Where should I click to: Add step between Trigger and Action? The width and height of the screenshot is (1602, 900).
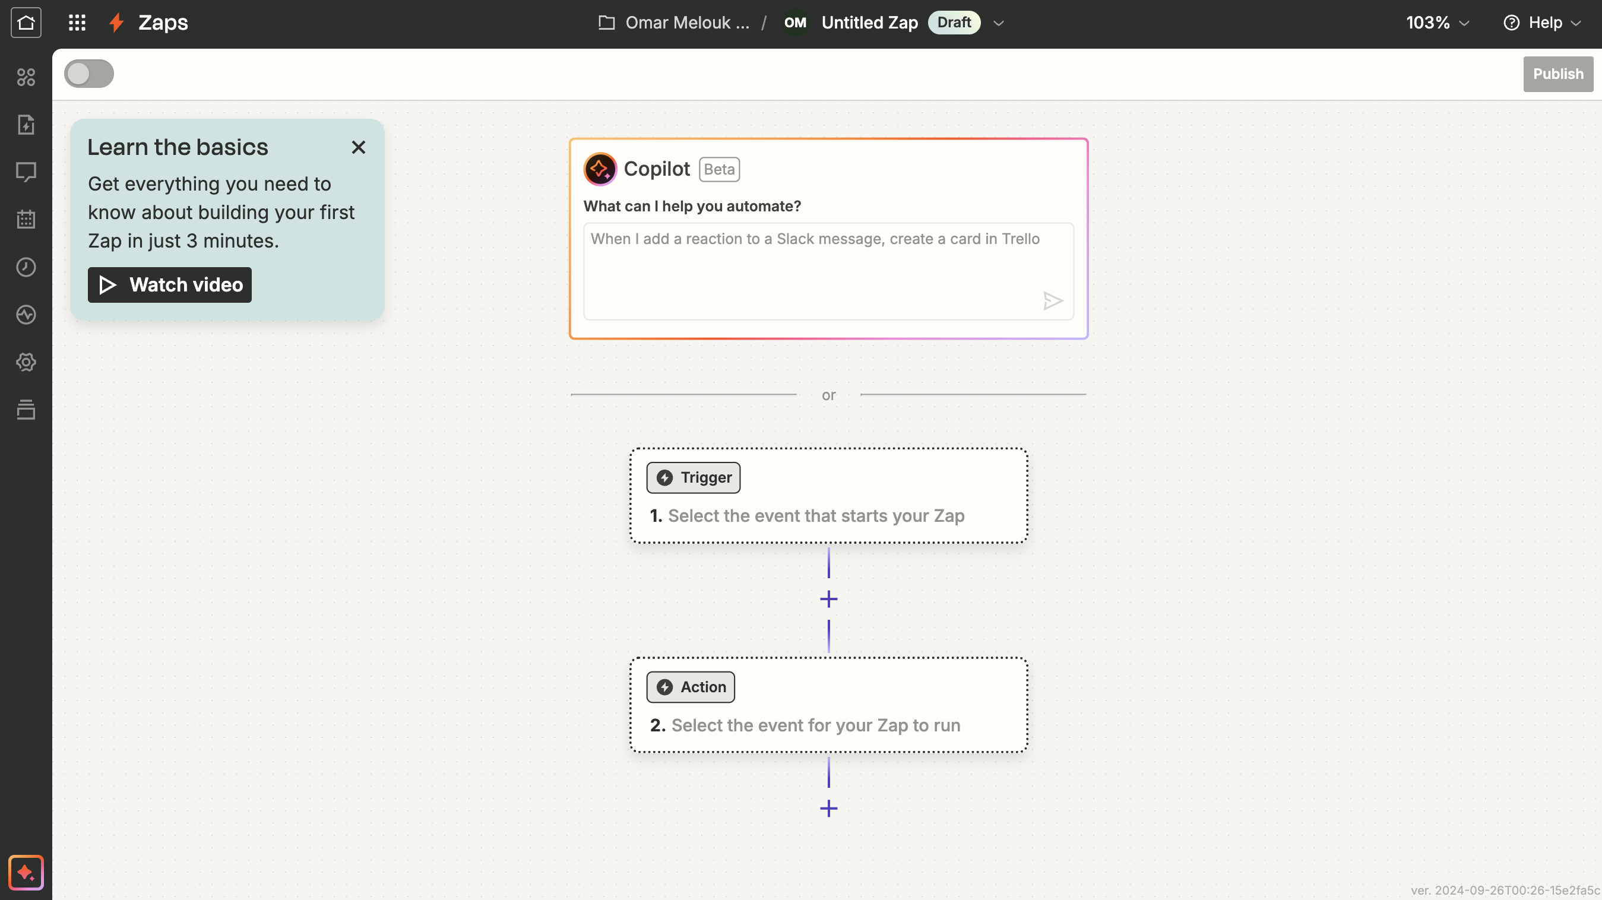coord(828,599)
